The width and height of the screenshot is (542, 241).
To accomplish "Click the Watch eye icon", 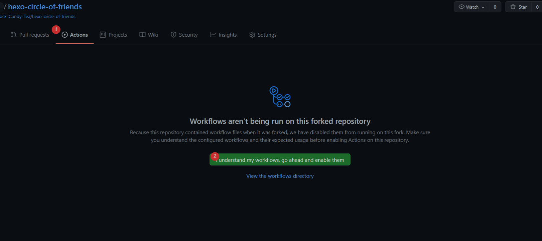I will click(461, 7).
